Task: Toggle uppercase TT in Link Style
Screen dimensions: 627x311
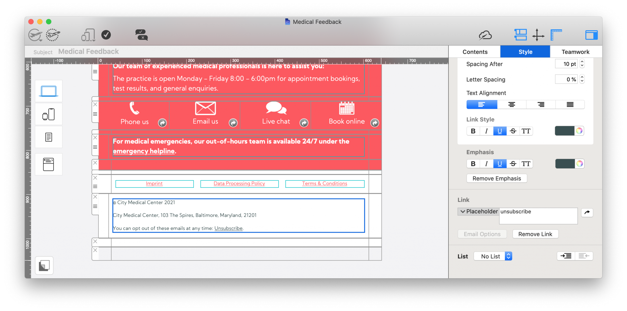Action: (x=526, y=131)
